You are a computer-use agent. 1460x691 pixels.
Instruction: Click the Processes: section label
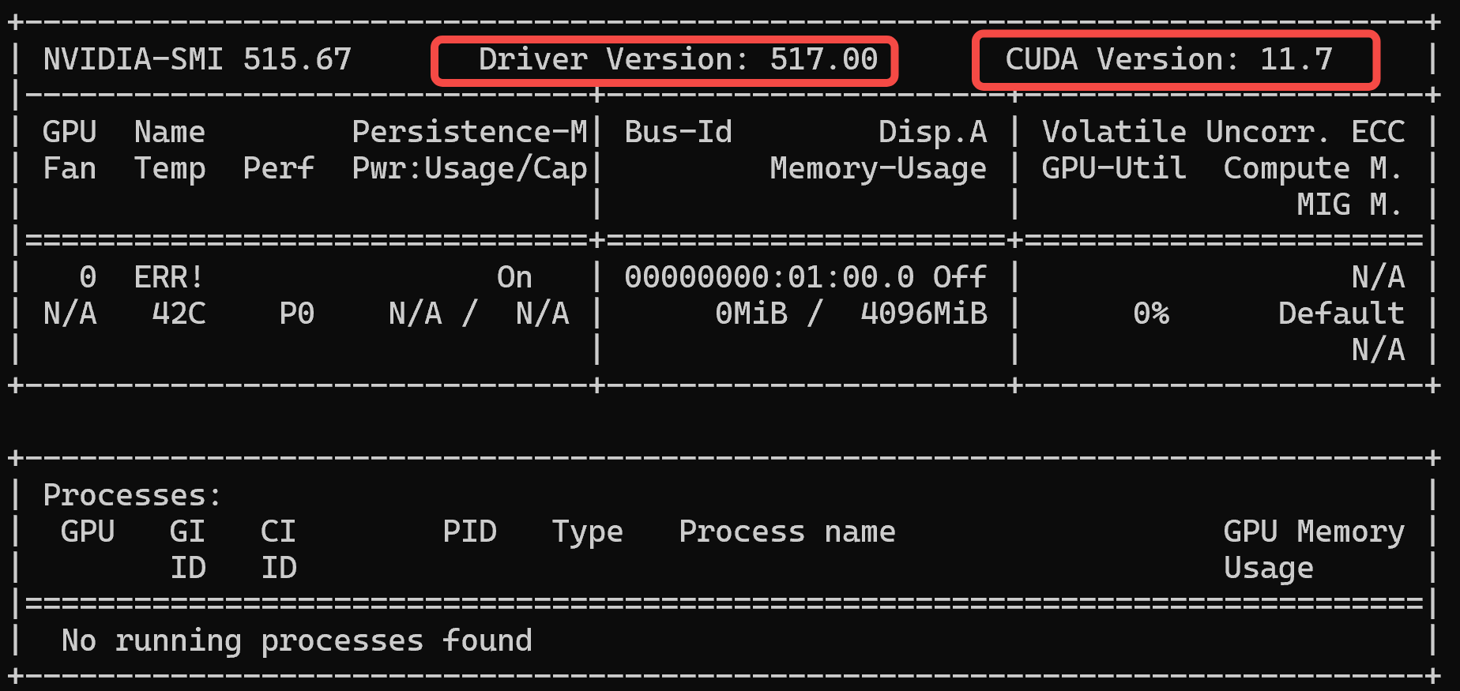(132, 496)
